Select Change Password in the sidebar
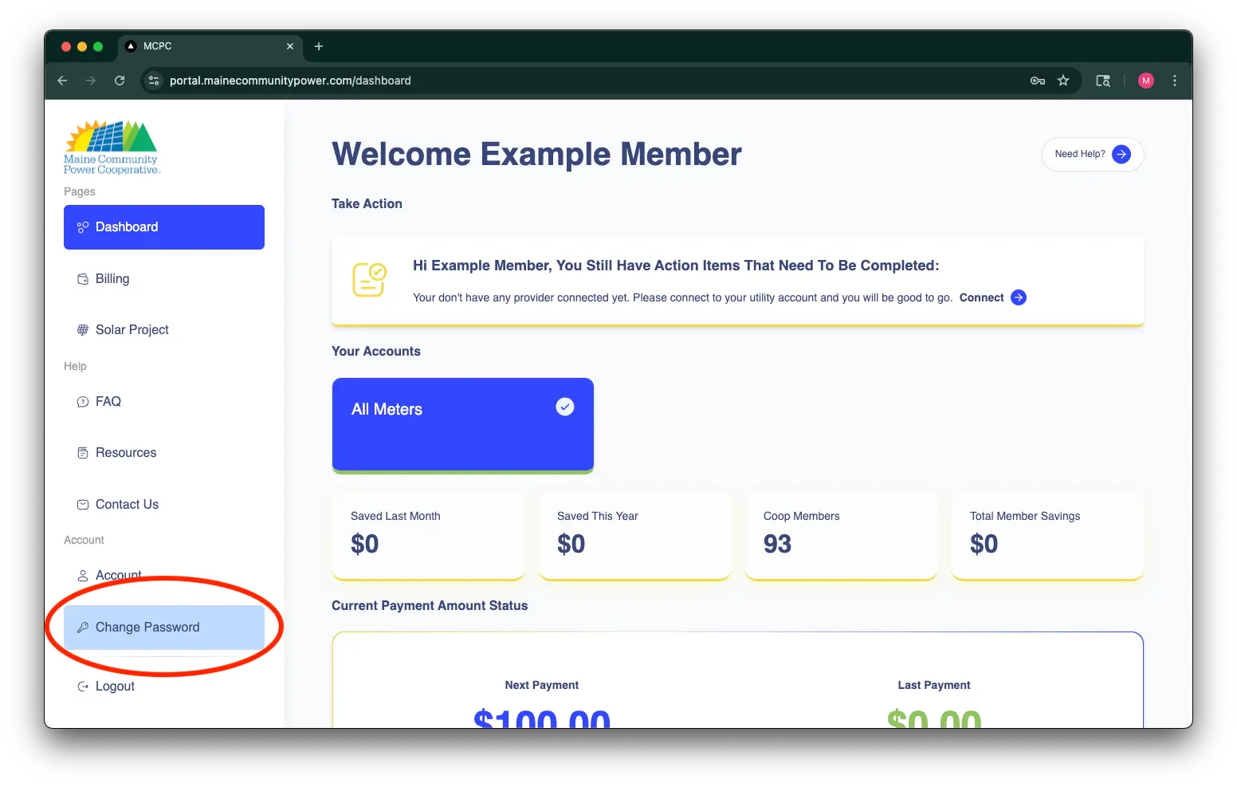1237x787 pixels. (x=164, y=628)
